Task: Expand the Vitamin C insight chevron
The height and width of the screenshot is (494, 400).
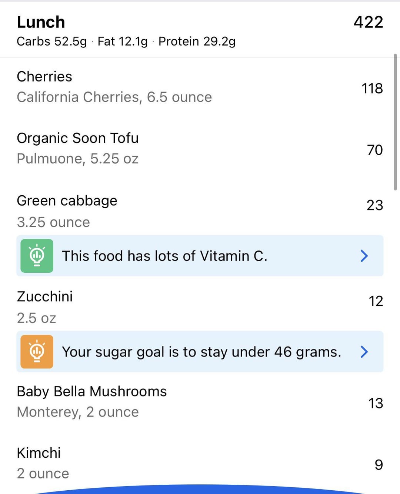Action: 364,256
